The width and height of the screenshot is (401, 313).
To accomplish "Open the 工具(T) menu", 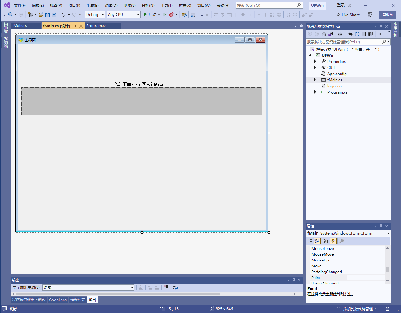I will pos(167,6).
